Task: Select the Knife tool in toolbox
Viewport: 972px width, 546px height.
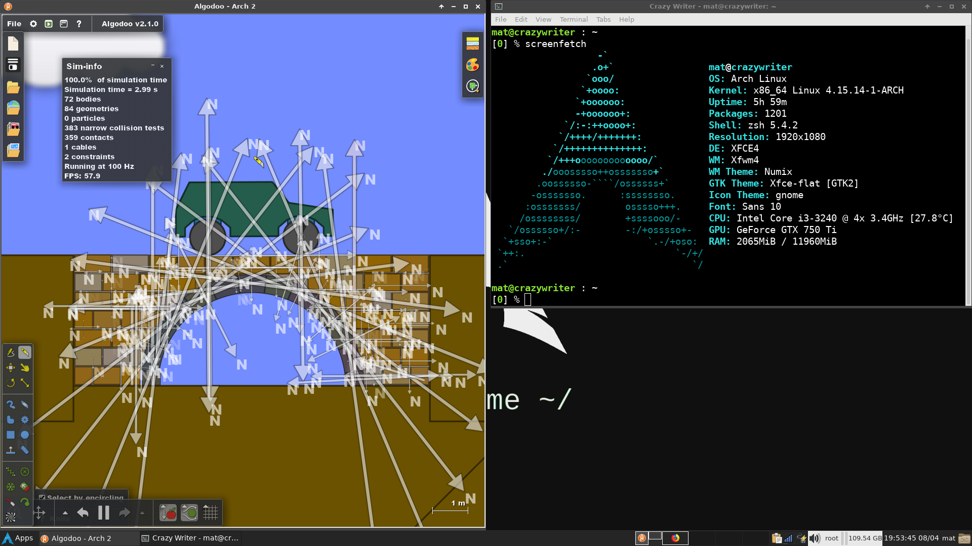Action: pos(24,352)
